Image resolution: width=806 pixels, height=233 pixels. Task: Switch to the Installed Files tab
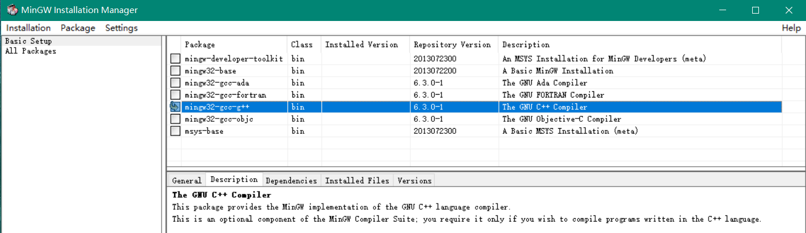click(x=357, y=180)
